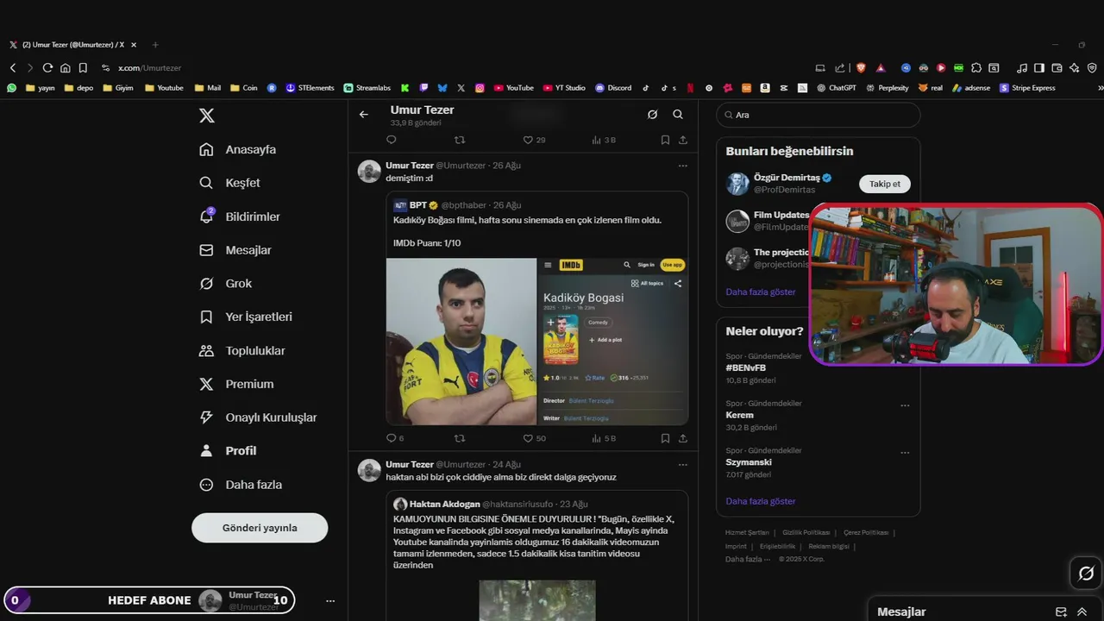Image resolution: width=1104 pixels, height=621 pixels.
Task: Open Grok icon in the profile header
Action: (x=653, y=114)
